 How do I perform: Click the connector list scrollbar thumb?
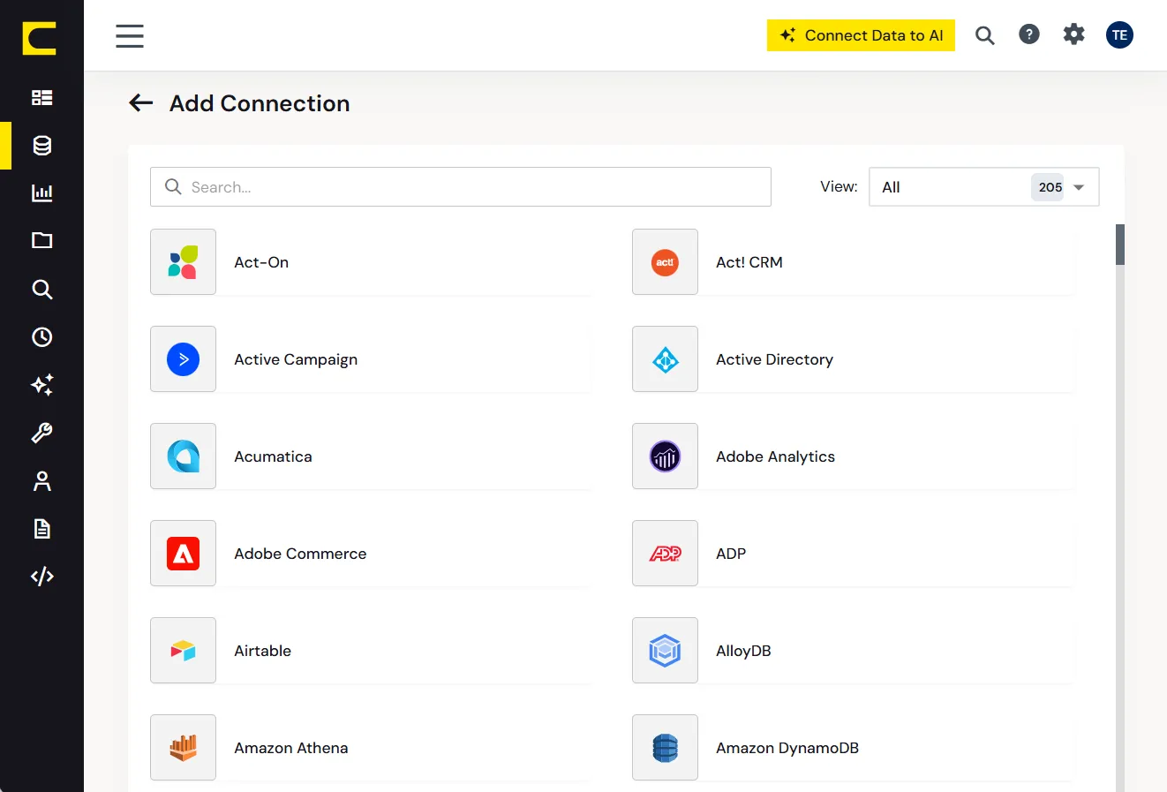click(1119, 245)
